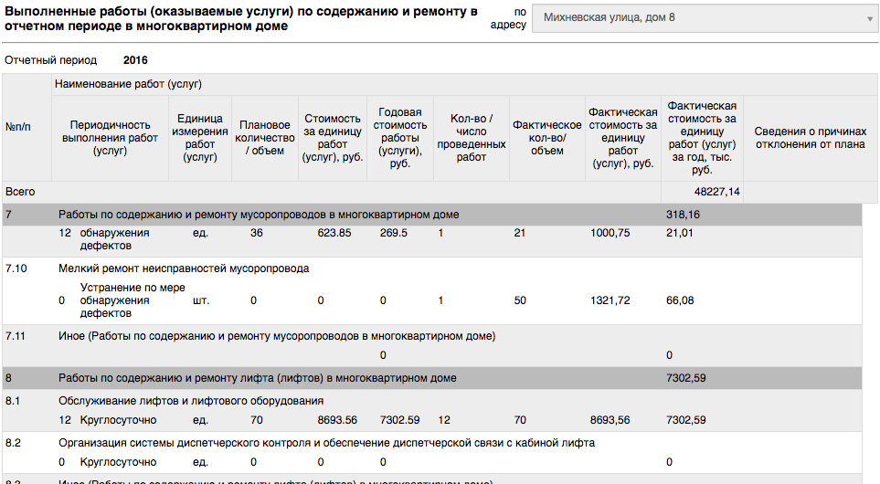Click row 7.11 "Иное" мусоропроводов entry

pyautogui.click(x=277, y=336)
